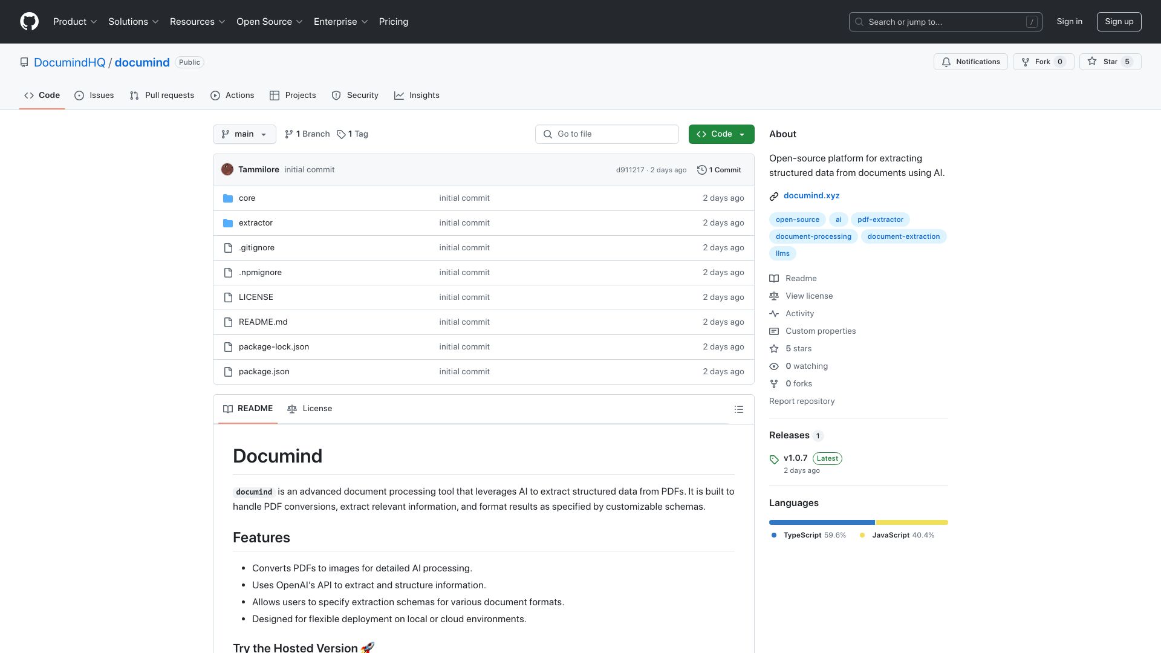Open the green Code dropdown button

721,134
